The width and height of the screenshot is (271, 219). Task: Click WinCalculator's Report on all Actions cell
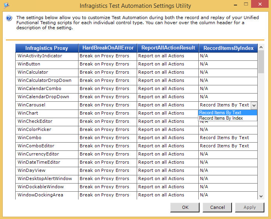[x=166, y=72]
